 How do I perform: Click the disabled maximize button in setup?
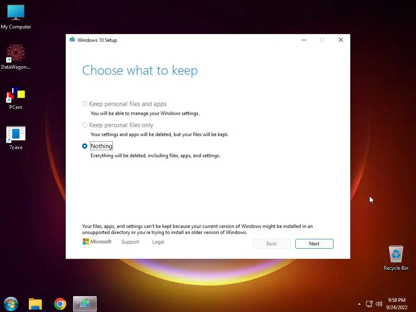(322, 40)
